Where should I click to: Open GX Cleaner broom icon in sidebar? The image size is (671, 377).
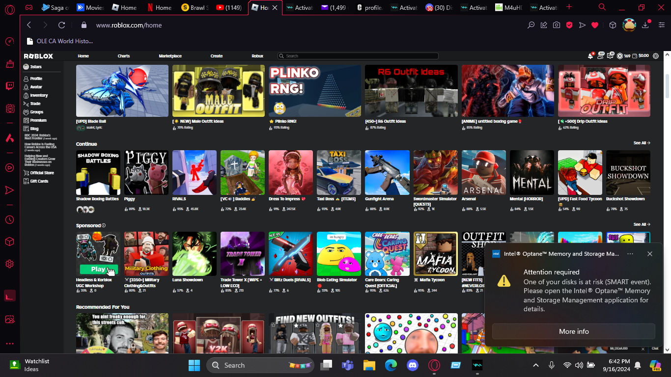9,64
